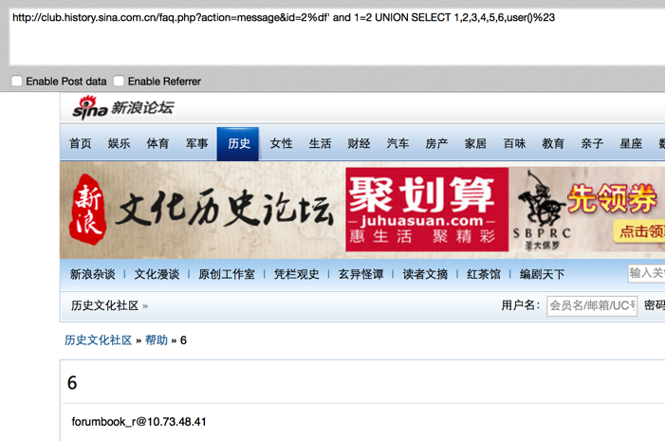Click 历史文化社区 in the login bar

coord(104,305)
